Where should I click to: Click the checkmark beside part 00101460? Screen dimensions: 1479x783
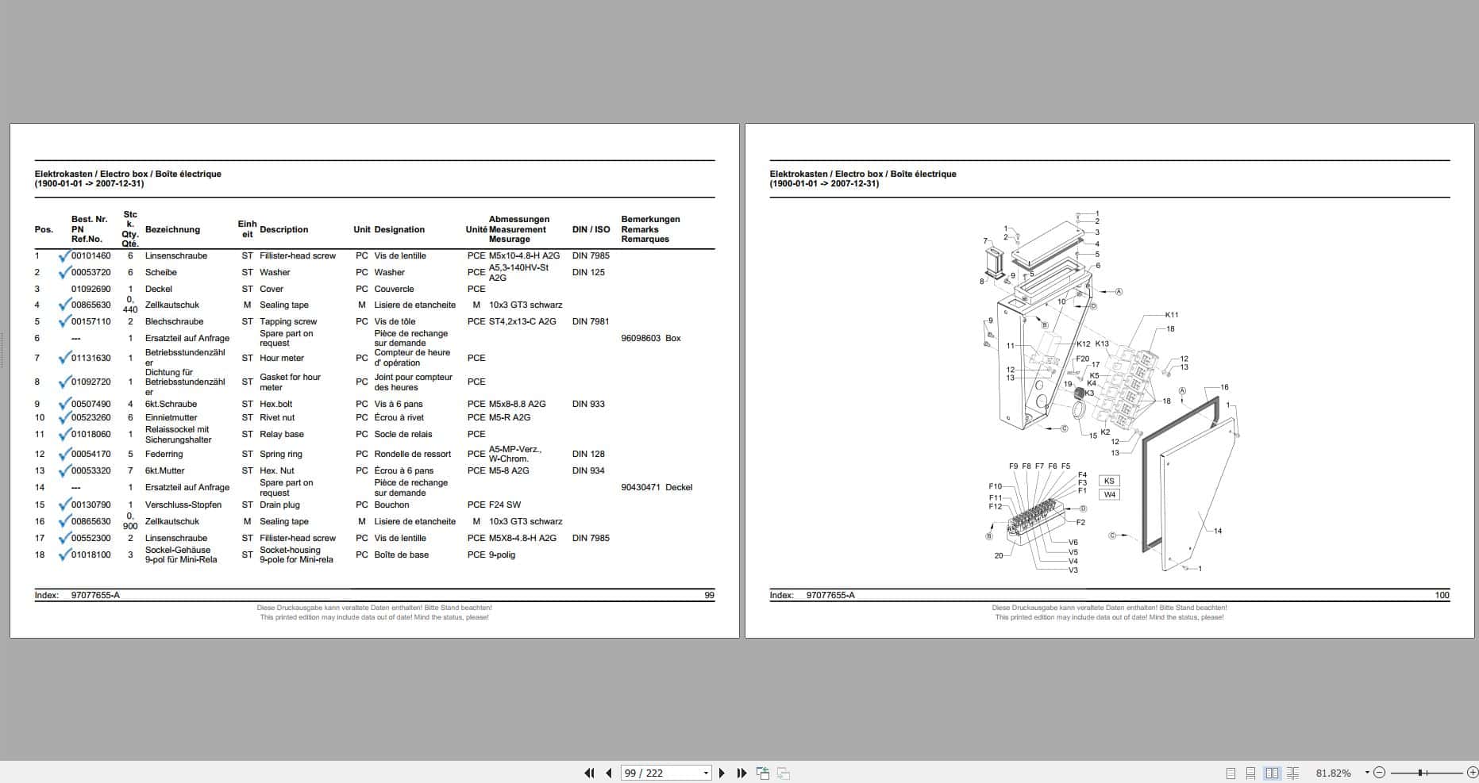coord(65,255)
